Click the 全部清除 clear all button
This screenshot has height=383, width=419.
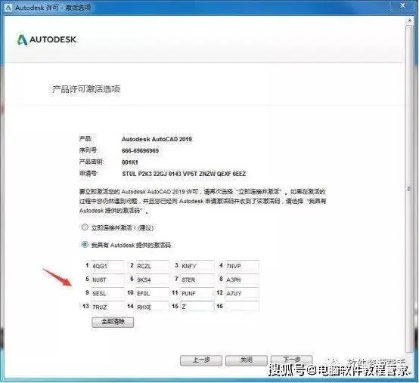coord(113,322)
